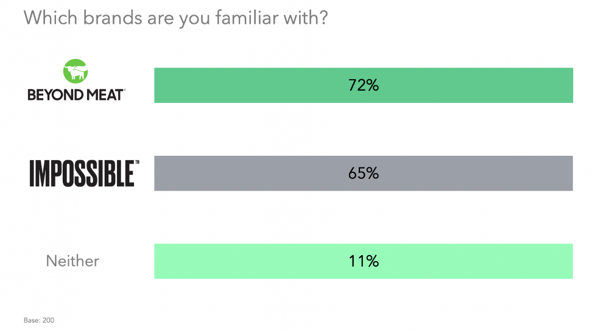This screenshot has width=595, height=333.
Task: Click the 65% data label
Action: pyautogui.click(x=364, y=174)
